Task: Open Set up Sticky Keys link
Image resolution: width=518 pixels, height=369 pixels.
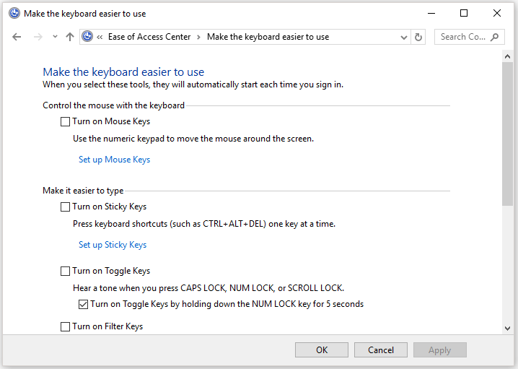Action: tap(113, 245)
